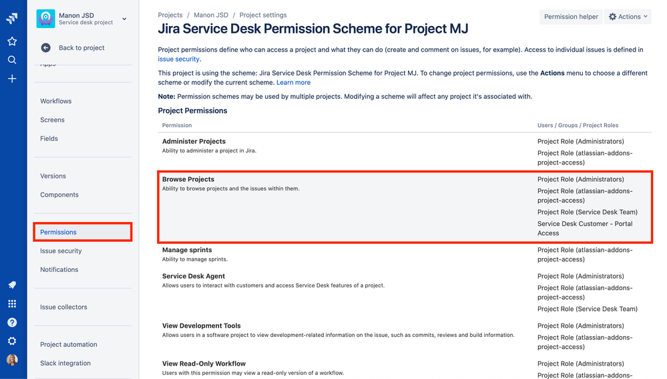Open Workflows in project settings
This screenshot has height=379, width=667.
coord(55,101)
